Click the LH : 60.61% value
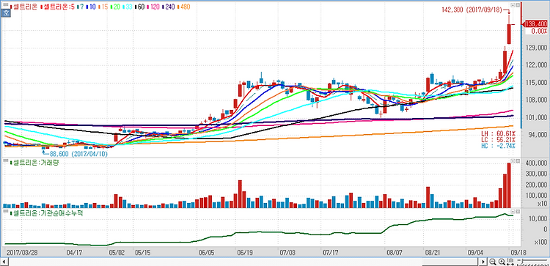The height and width of the screenshot is (266, 550). click(498, 134)
